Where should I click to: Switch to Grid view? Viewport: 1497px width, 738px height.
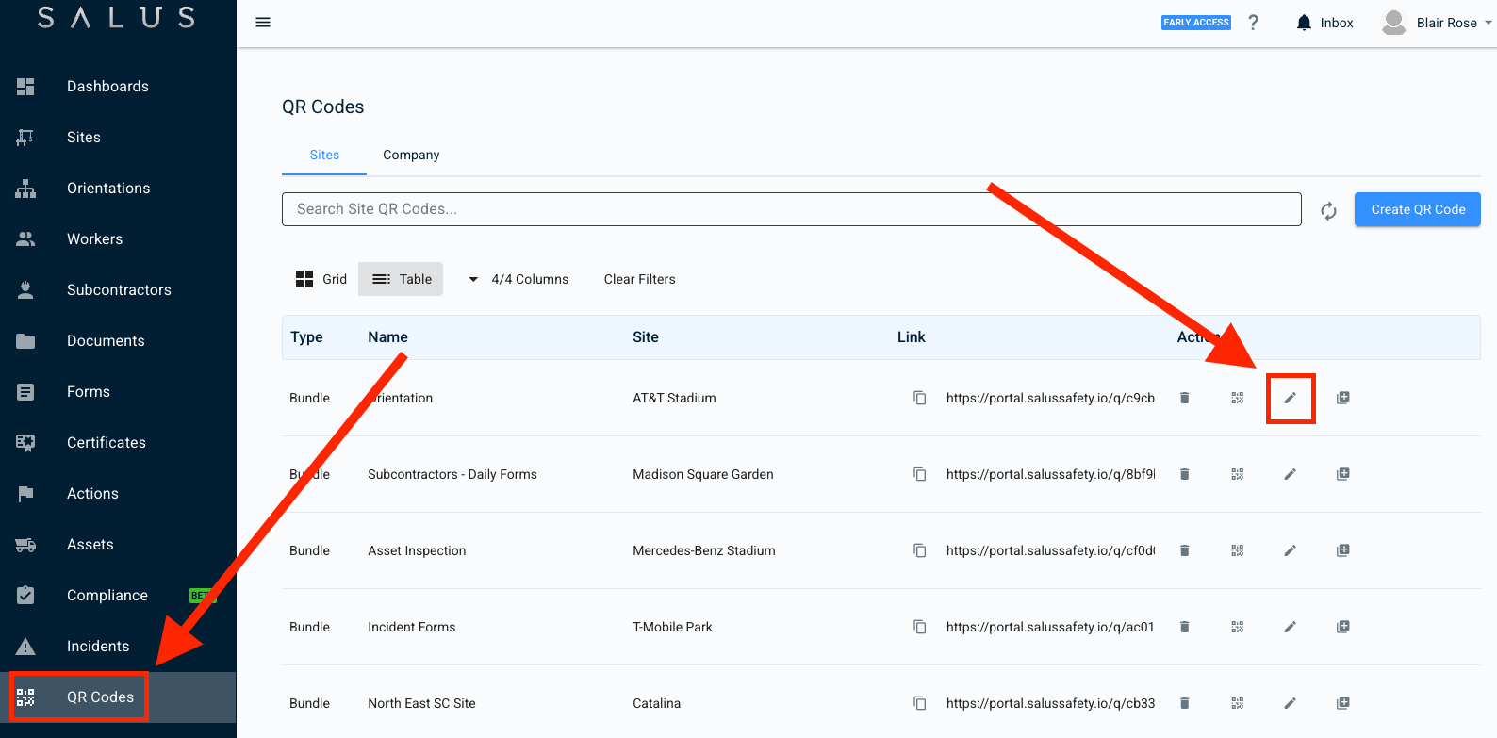321,279
